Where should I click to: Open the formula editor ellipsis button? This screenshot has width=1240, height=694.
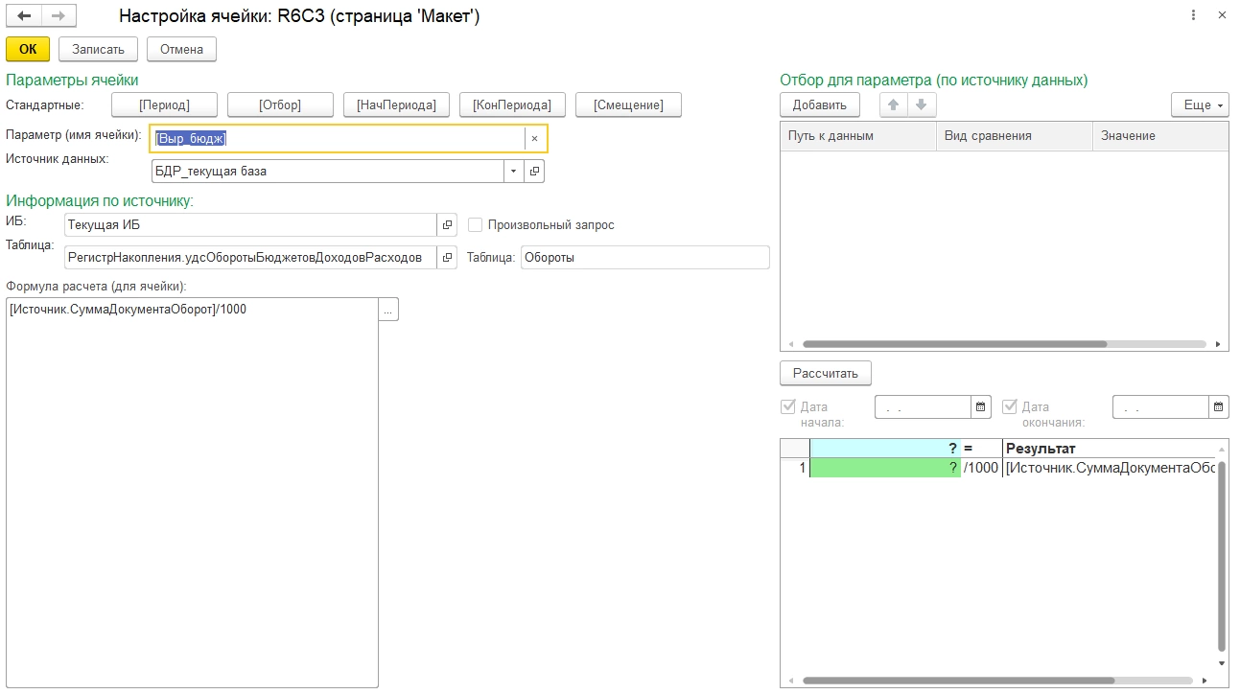point(387,310)
